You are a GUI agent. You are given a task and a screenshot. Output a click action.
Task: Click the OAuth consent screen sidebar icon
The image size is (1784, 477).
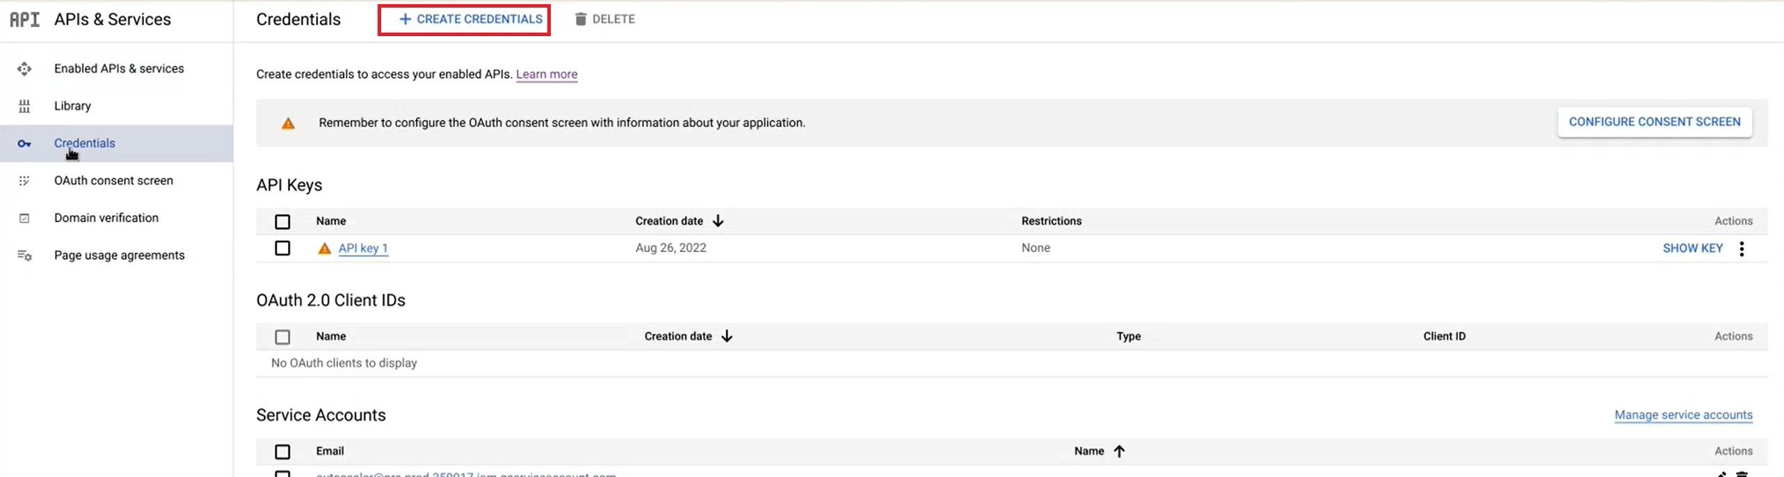click(x=24, y=181)
